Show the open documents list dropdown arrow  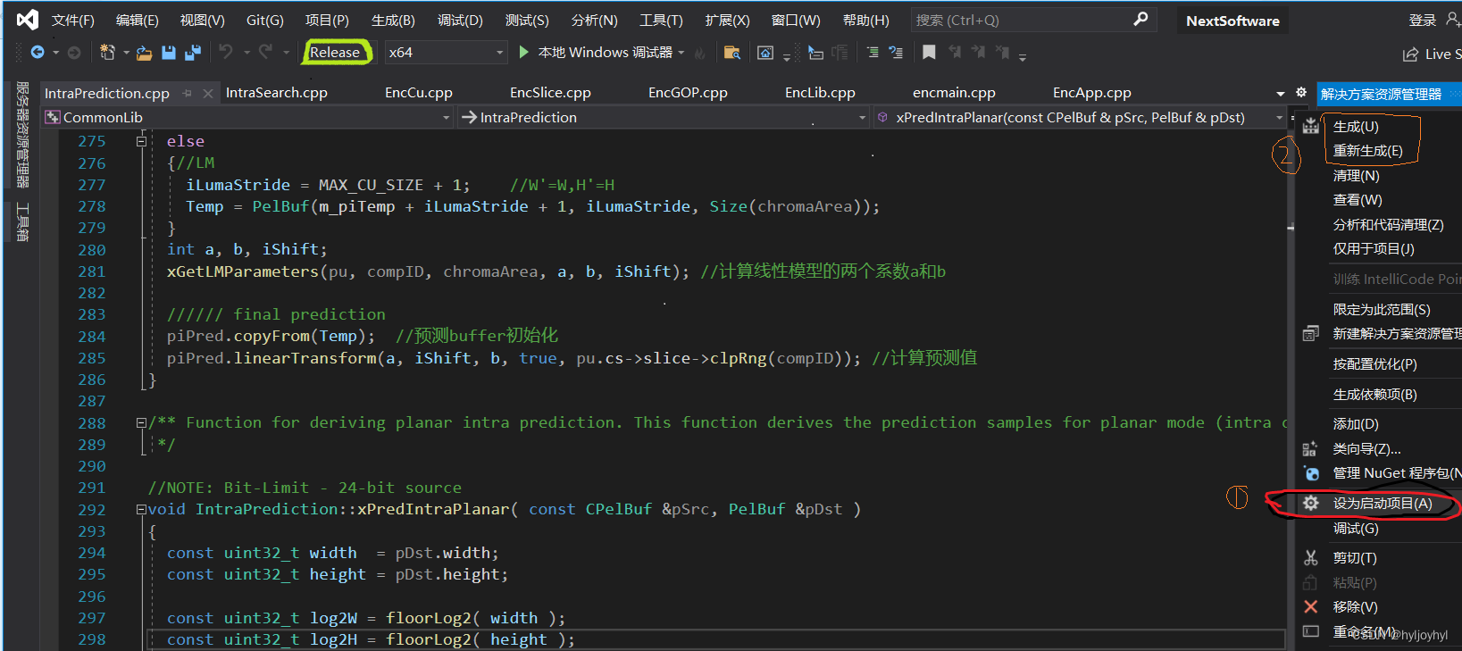[x=1281, y=93]
